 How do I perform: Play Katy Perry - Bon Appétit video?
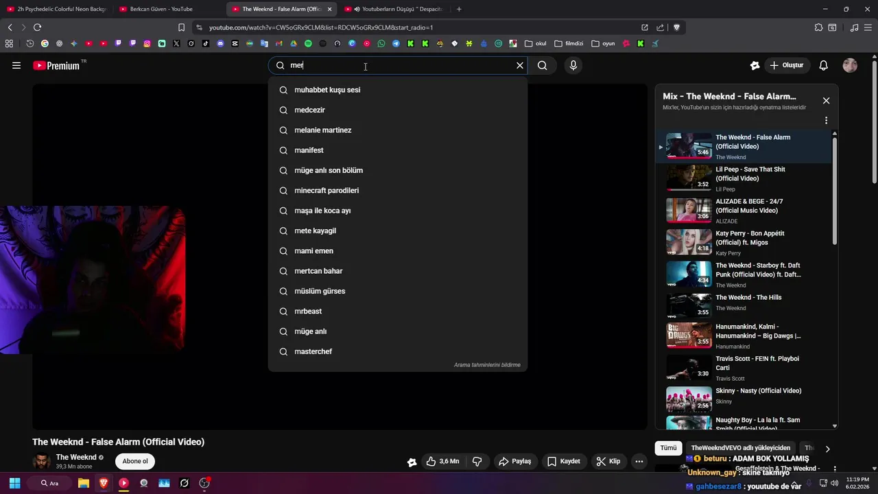[744, 243]
